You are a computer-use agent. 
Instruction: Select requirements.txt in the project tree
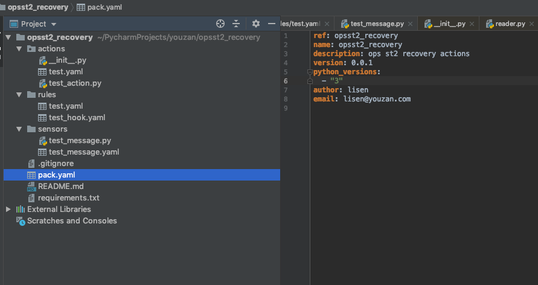click(x=68, y=198)
